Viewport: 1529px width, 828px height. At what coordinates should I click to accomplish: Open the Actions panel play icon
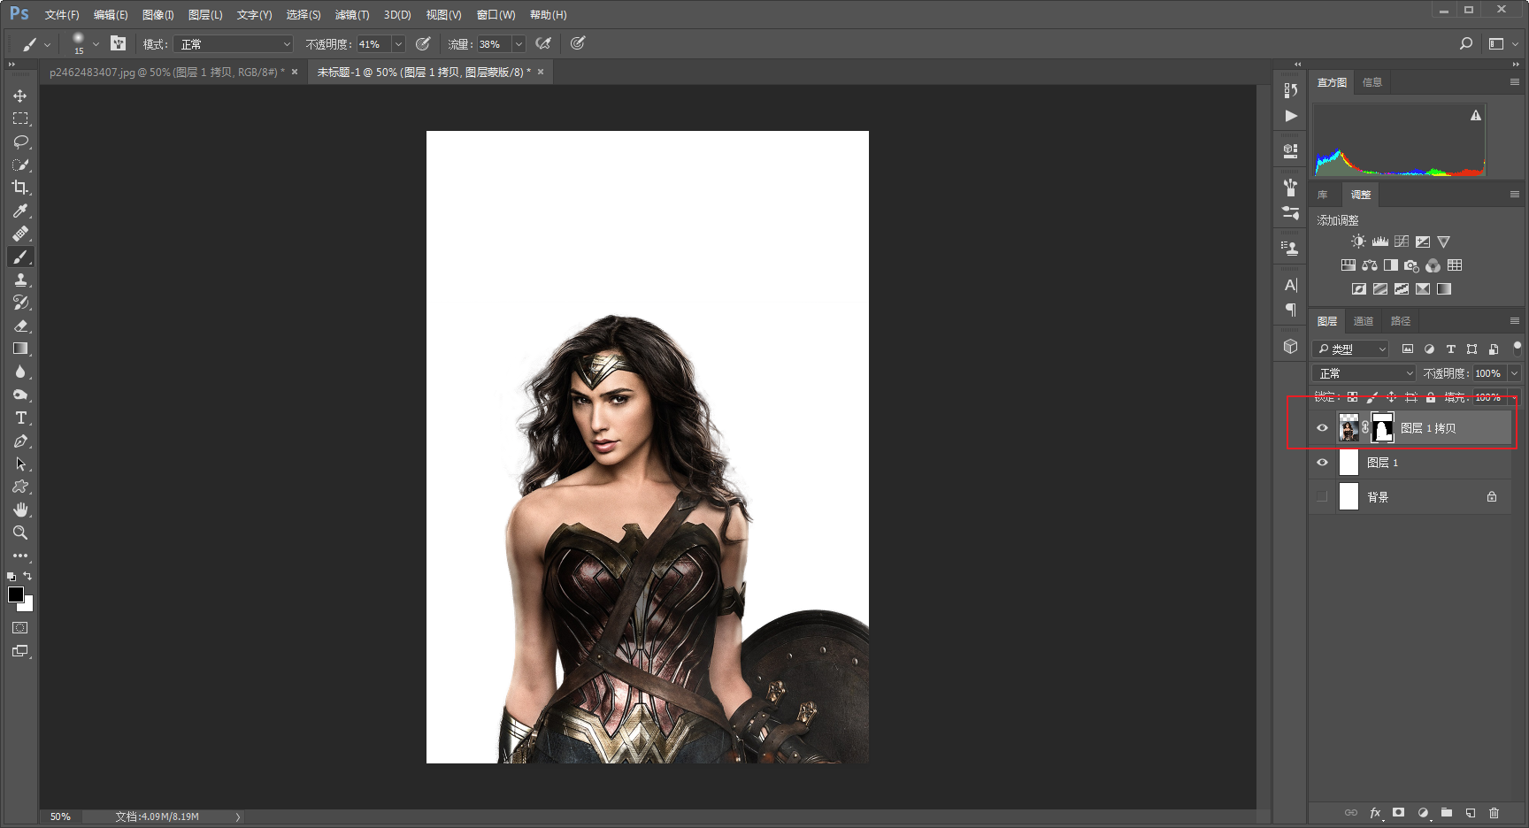point(1291,116)
